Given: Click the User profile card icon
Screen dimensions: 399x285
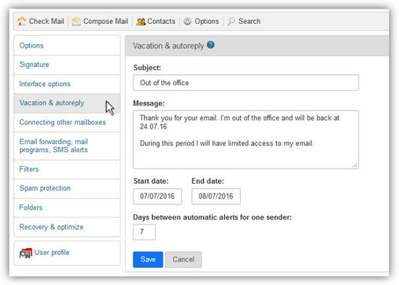Looking at the screenshot, I should (x=25, y=253).
